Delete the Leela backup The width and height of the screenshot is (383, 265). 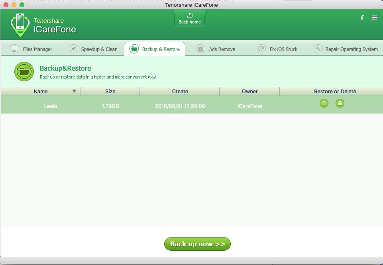pyautogui.click(x=340, y=103)
